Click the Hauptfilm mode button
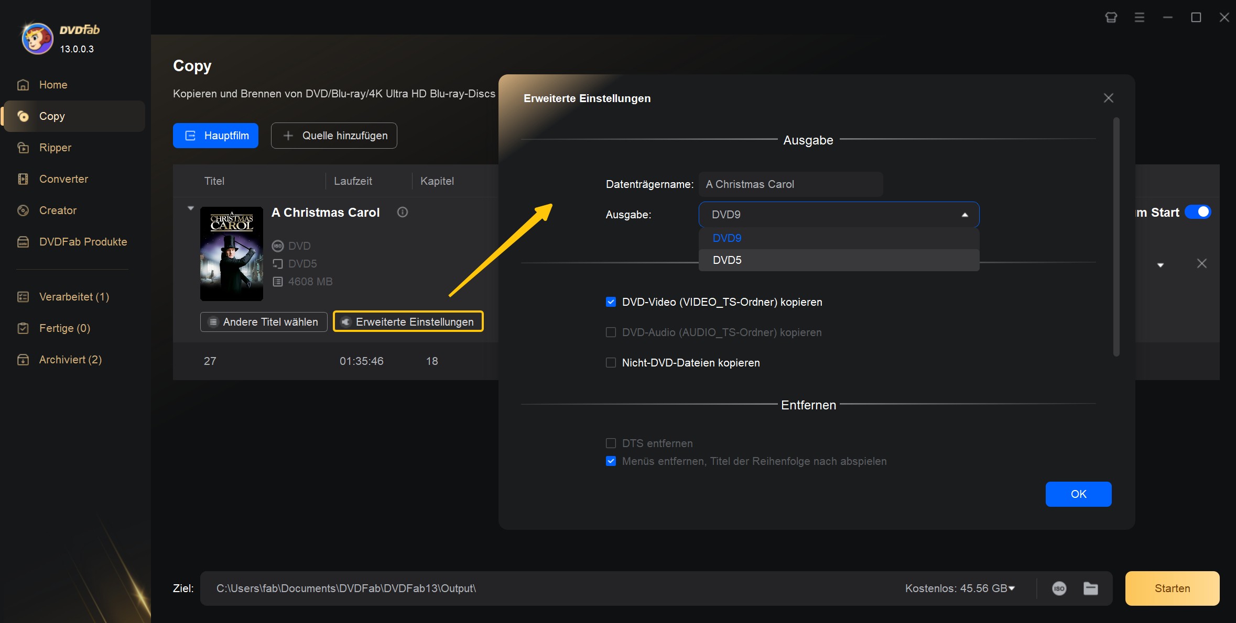 tap(215, 136)
